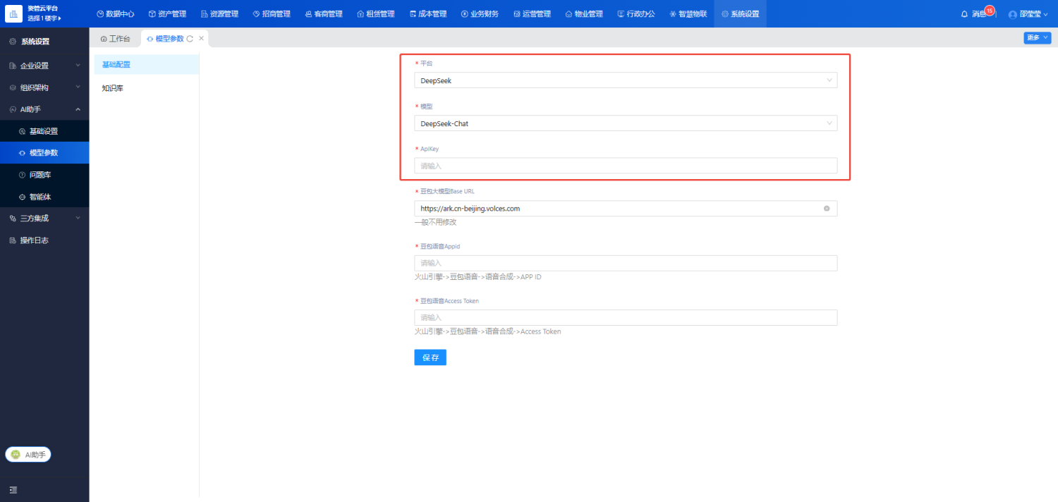Expand 企业设置 in the sidebar
The image size is (1058, 502).
44,66
